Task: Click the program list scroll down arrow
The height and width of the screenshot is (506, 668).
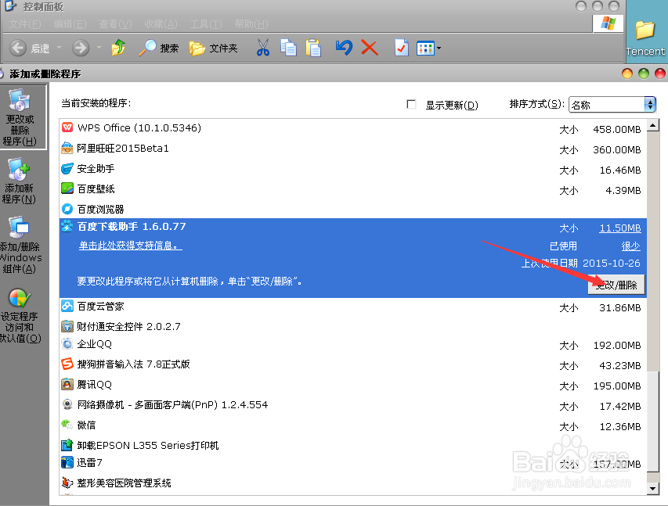Action: (x=652, y=489)
